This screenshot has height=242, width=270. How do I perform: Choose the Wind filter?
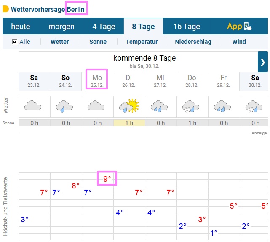239,42
